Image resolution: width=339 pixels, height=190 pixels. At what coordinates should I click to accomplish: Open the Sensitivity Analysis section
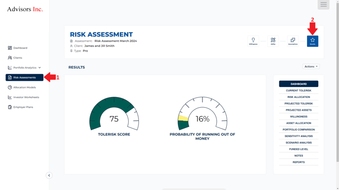point(299,136)
